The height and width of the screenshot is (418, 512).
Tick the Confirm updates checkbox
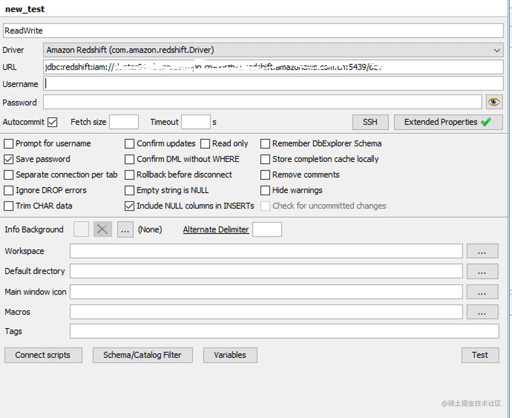129,144
